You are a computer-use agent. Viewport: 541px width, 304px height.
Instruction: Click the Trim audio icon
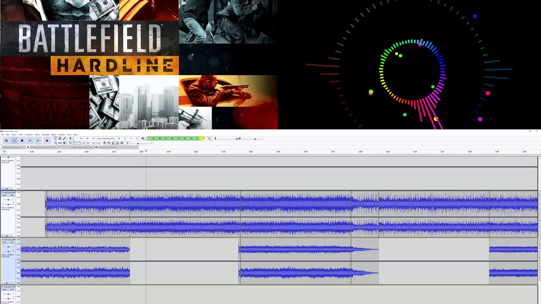pyautogui.click(x=83, y=143)
